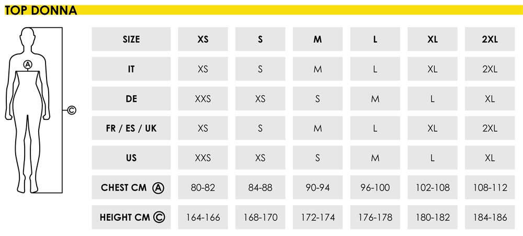Select the 184-186 height measurement cell
The width and height of the screenshot is (523, 236).
point(490,217)
